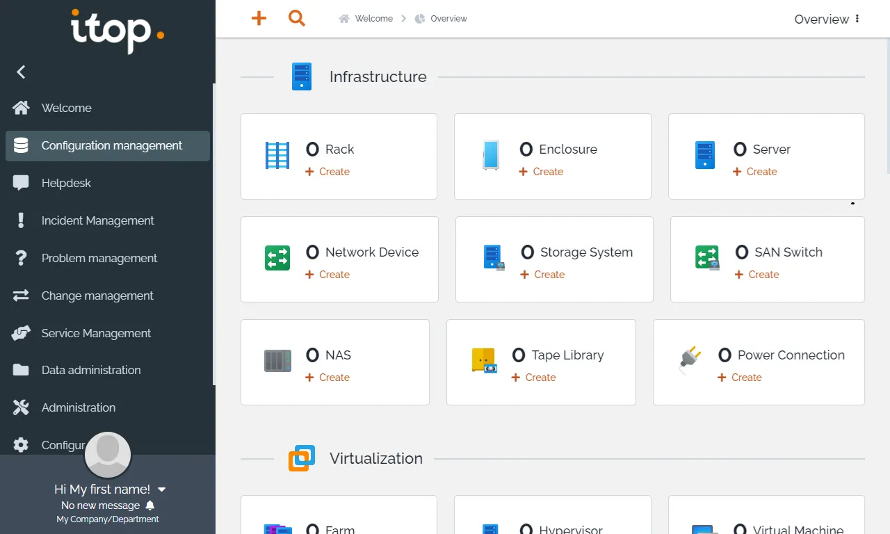The height and width of the screenshot is (534, 890).
Task: Click the iTop logo
Action: tap(117, 31)
